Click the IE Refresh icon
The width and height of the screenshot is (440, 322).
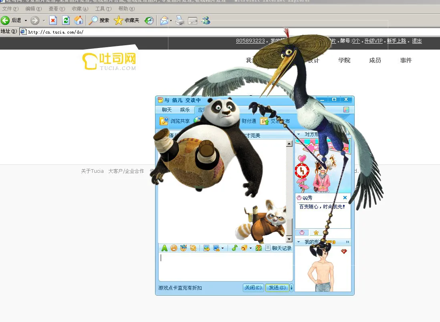point(66,20)
